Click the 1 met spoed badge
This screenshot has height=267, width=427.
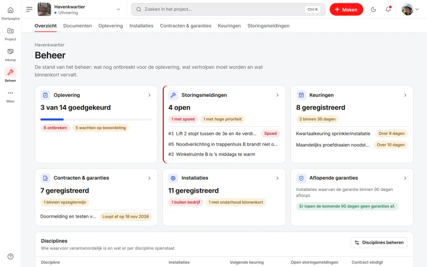point(183,119)
